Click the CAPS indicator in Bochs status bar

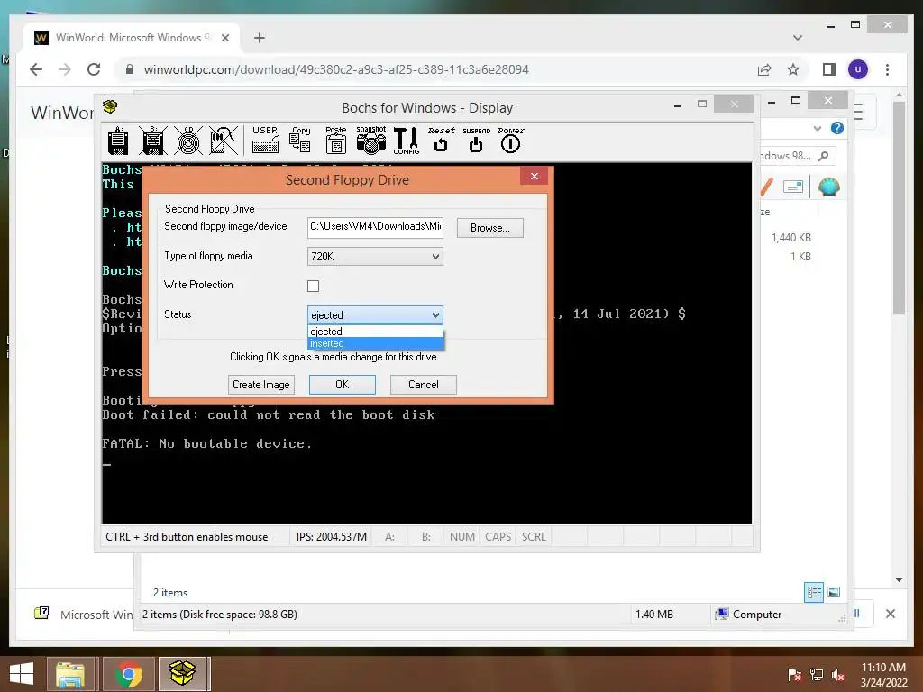point(498,537)
